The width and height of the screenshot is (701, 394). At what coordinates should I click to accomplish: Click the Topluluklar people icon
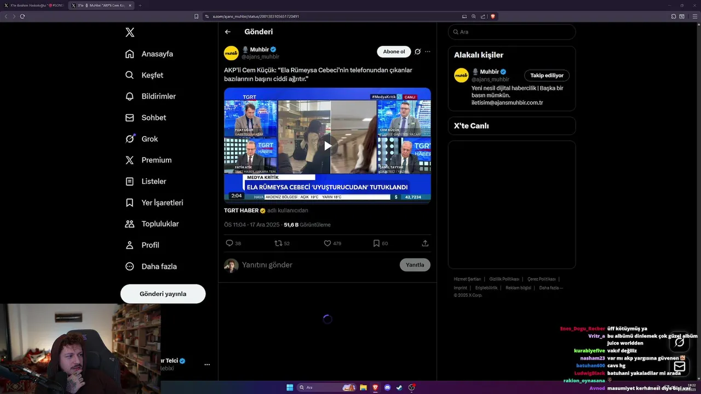[x=130, y=224]
